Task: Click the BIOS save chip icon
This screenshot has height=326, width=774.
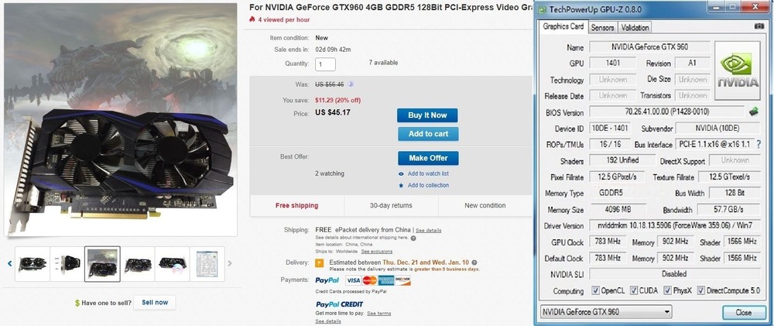Action: click(x=753, y=112)
